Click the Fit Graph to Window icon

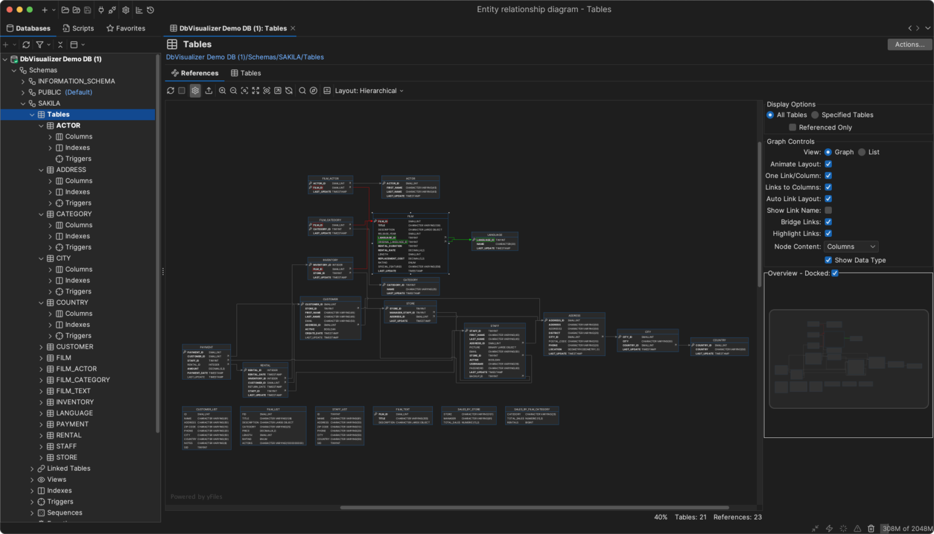coord(255,91)
